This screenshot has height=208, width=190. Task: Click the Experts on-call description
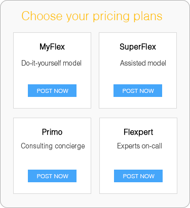[139, 146]
